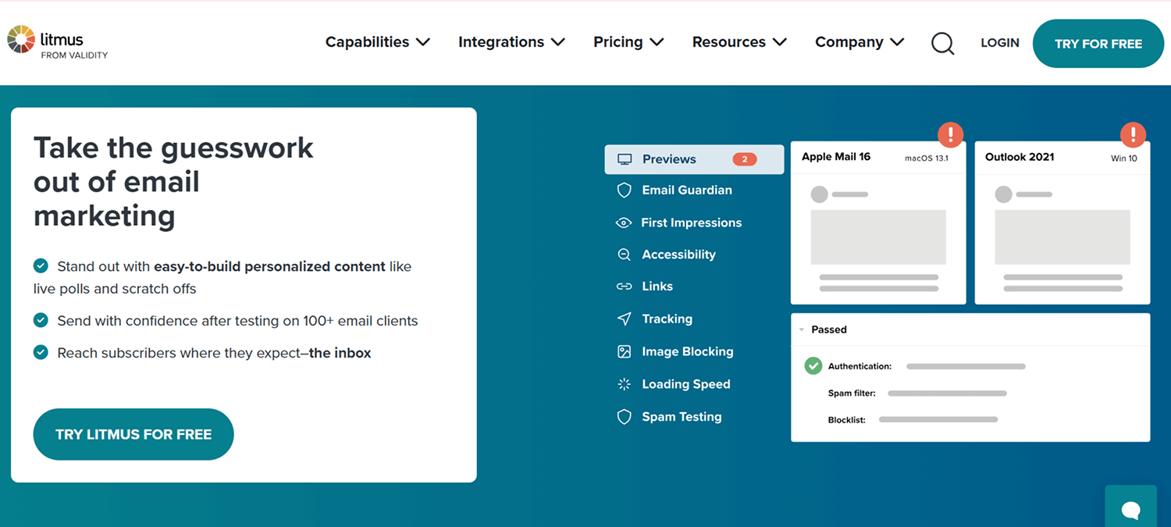Open the Integrations menu
This screenshot has height=527, width=1171.
511,42
